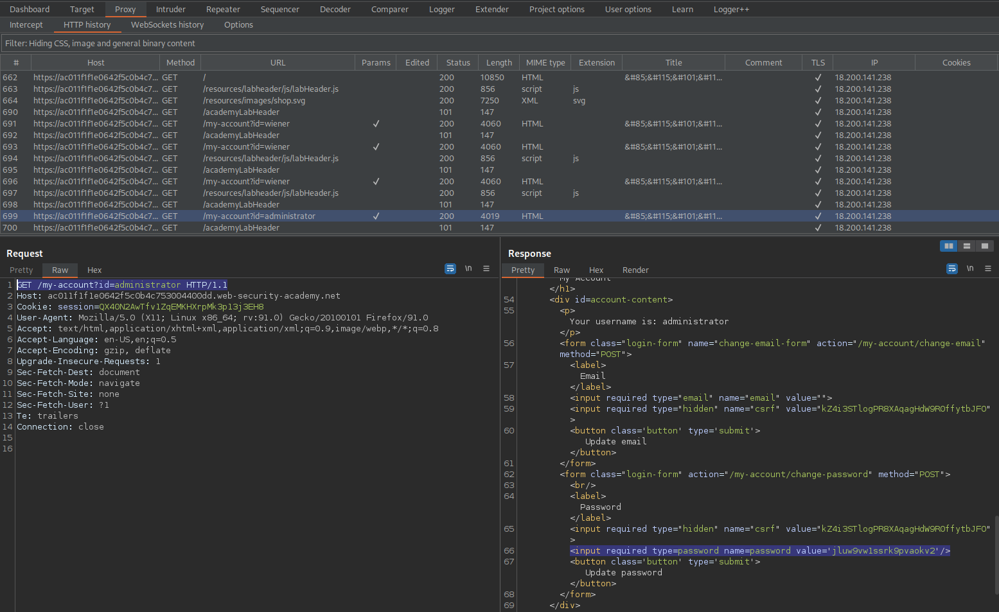Click the Response pane vertical scrollbar
999x612 pixels.
(x=996, y=554)
